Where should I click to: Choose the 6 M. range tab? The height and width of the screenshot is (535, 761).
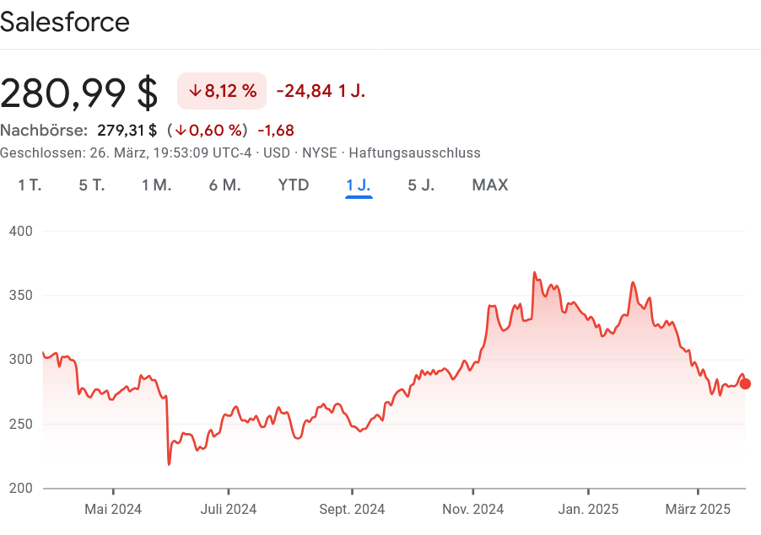pyautogui.click(x=224, y=185)
